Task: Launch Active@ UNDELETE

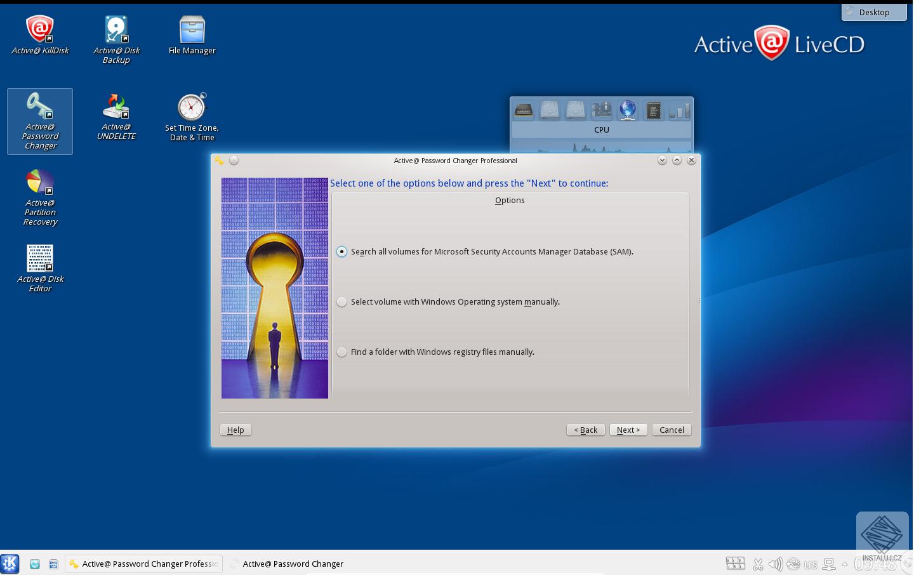Action: 116,106
